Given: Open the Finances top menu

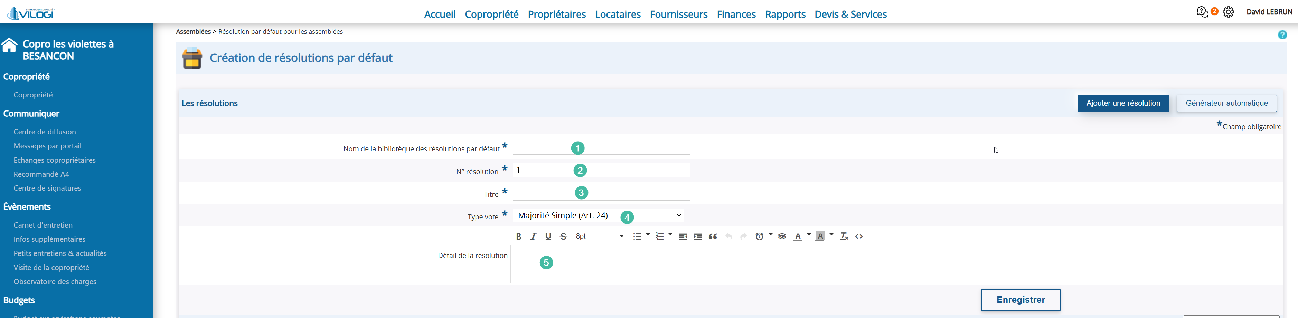Looking at the screenshot, I should pos(736,14).
